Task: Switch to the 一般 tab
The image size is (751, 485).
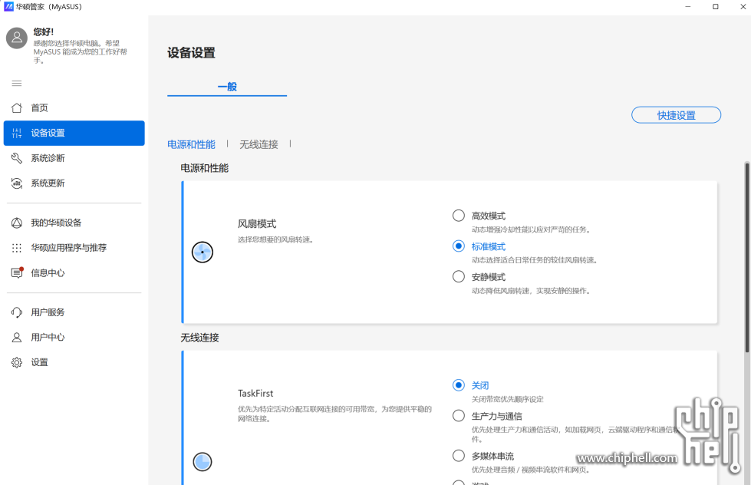Action: point(227,87)
